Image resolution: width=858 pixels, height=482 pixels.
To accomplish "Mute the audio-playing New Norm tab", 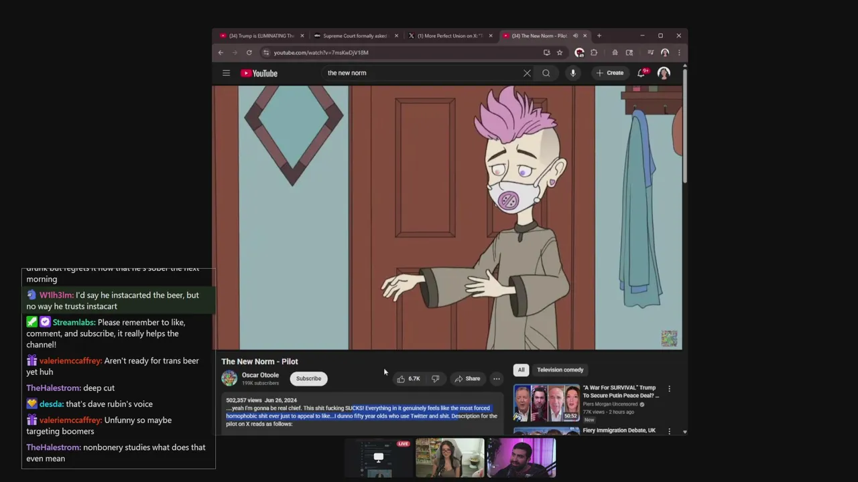I will (575, 35).
